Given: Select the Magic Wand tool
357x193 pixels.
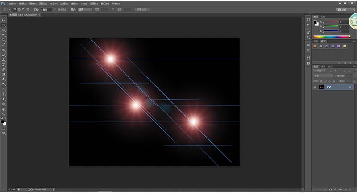Looking at the screenshot, I should (x=4, y=35).
